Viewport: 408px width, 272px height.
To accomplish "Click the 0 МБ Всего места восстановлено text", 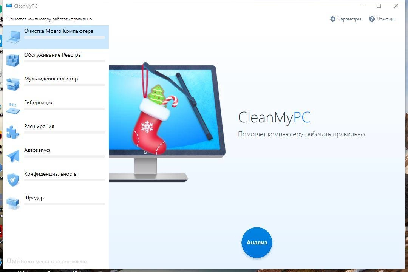I will 47,261.
